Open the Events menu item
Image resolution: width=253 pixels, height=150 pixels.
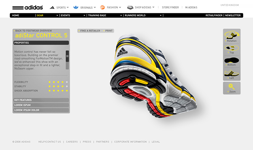(65, 15)
